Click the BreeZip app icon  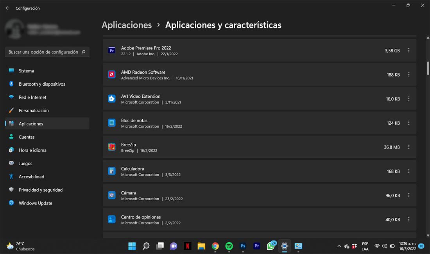click(112, 147)
